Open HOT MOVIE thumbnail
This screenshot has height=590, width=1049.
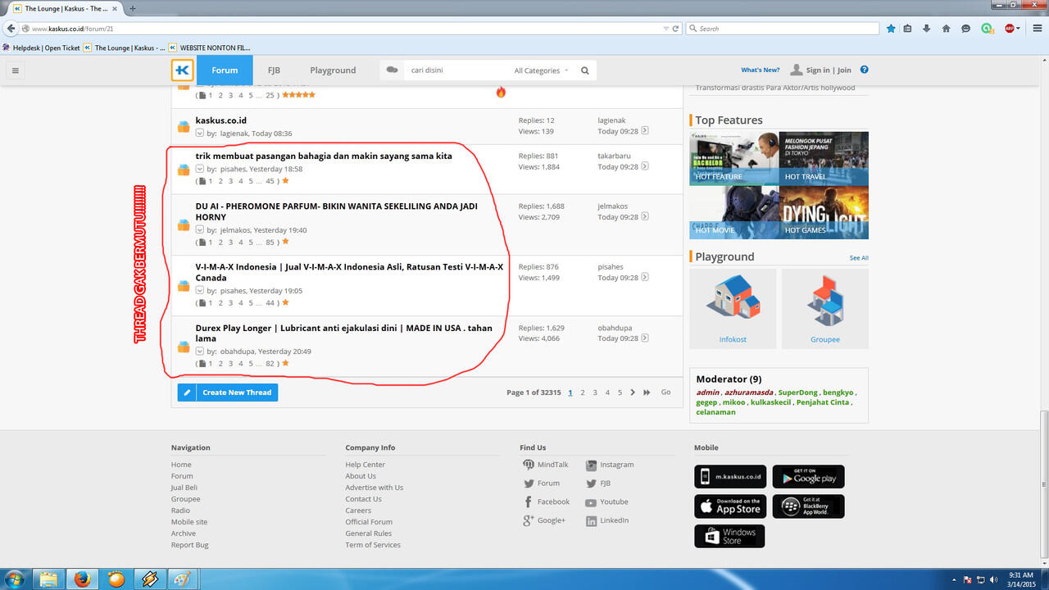734,212
